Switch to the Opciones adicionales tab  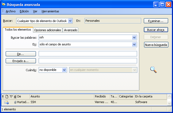click(48, 30)
